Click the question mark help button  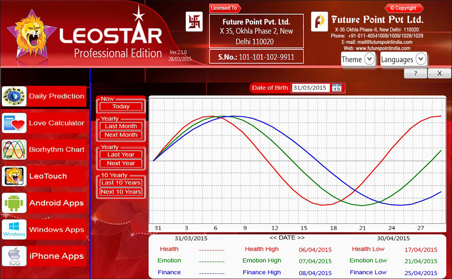point(415,73)
